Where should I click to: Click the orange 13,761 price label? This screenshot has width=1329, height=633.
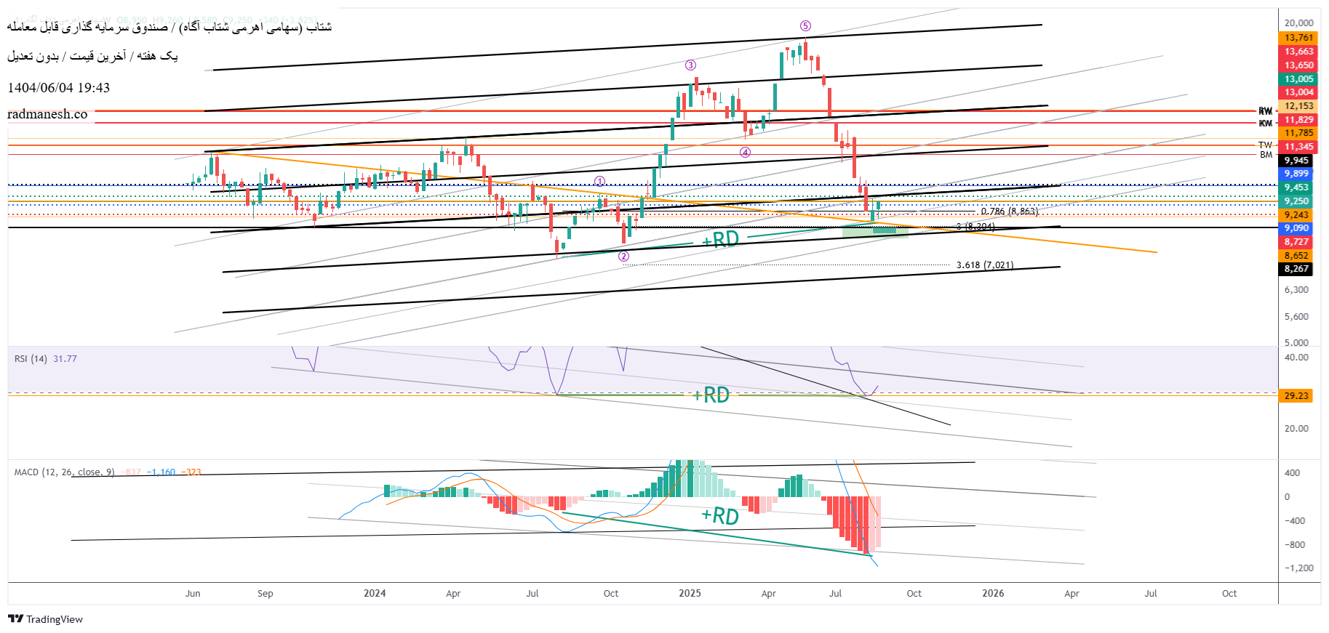1298,38
